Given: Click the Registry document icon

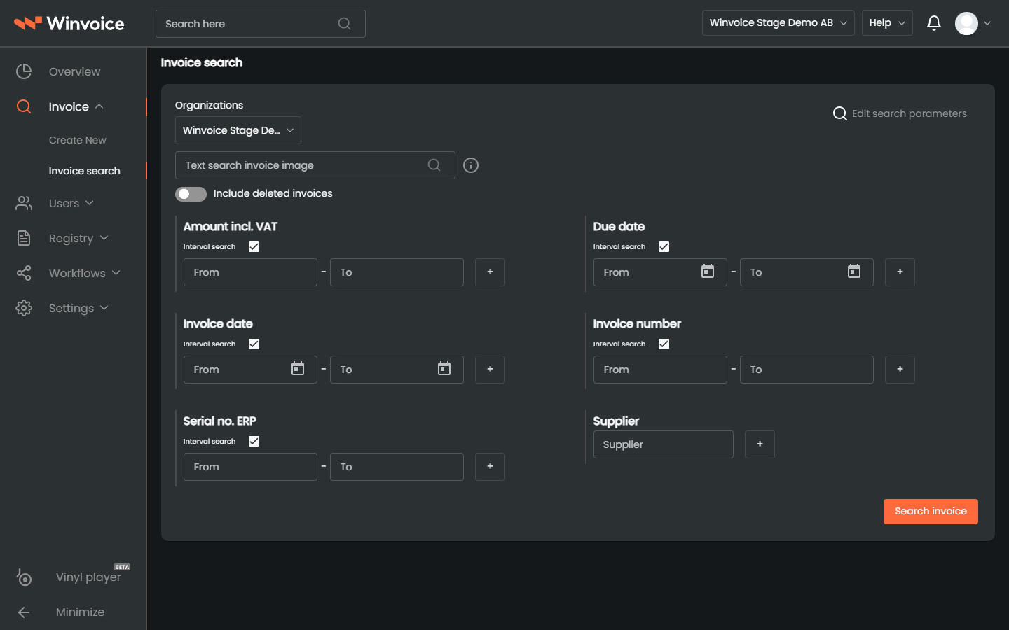Looking at the screenshot, I should (24, 238).
